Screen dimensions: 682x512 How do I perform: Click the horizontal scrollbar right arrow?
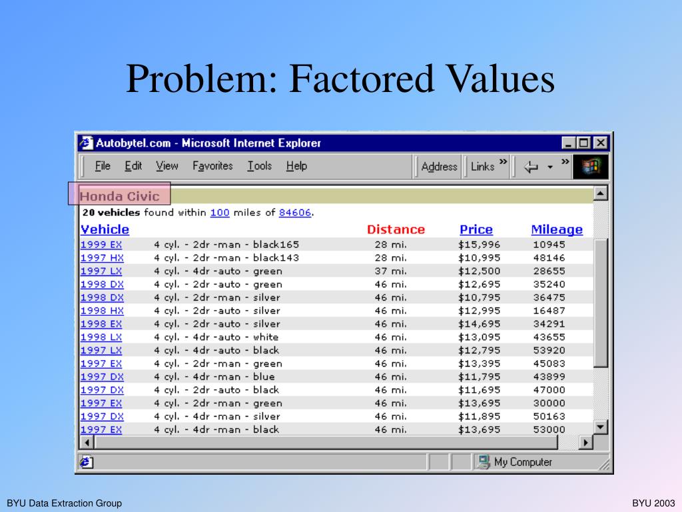click(x=586, y=443)
